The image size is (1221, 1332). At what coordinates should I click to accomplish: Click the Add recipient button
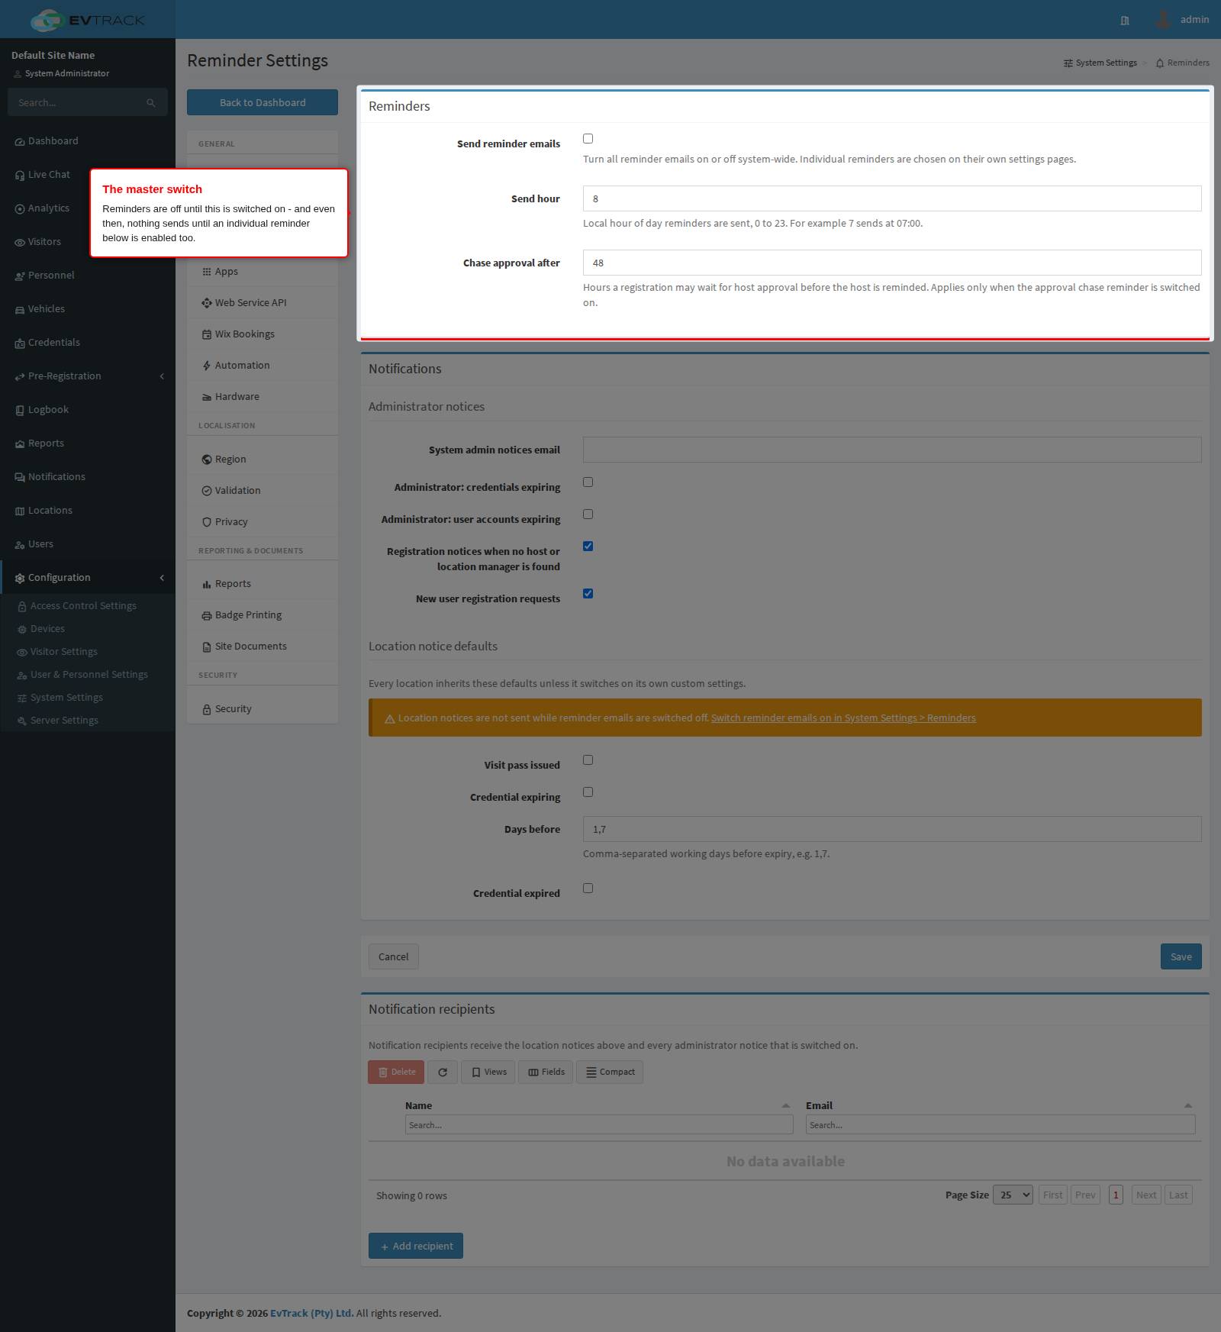tap(416, 1246)
